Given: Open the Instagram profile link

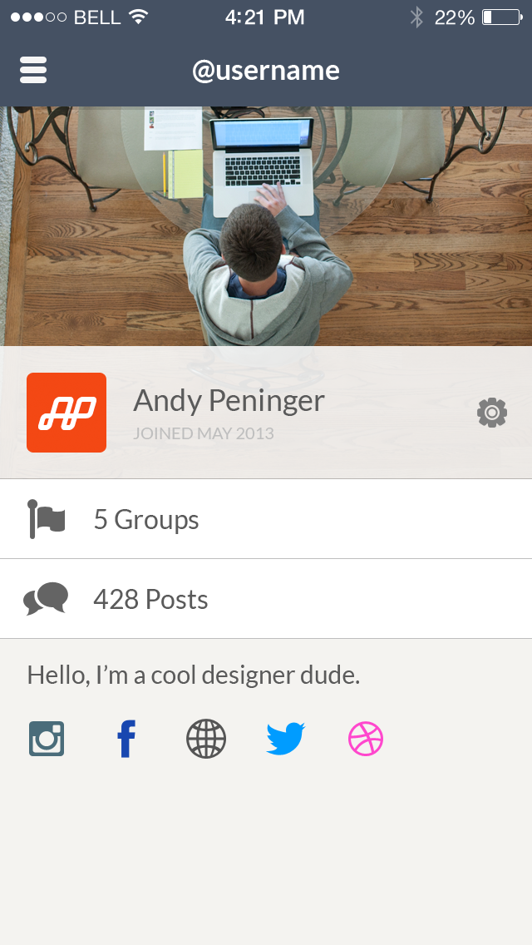Looking at the screenshot, I should point(47,739).
